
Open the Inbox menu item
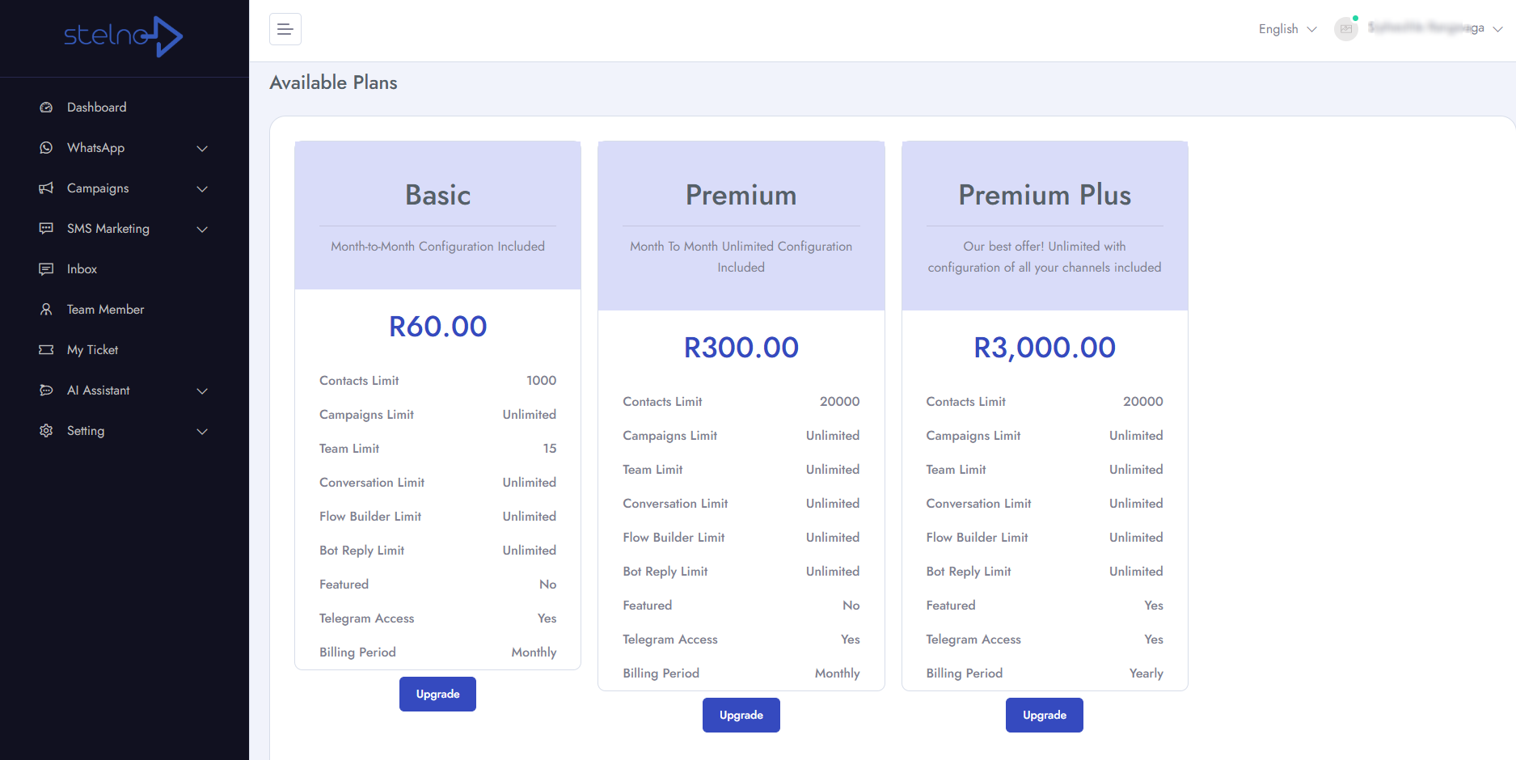tap(82, 269)
